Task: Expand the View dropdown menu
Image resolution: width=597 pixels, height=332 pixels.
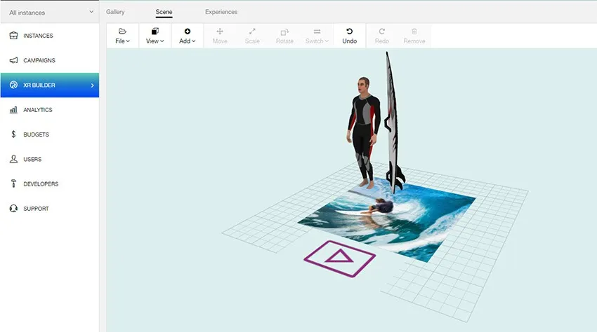Action: click(155, 36)
